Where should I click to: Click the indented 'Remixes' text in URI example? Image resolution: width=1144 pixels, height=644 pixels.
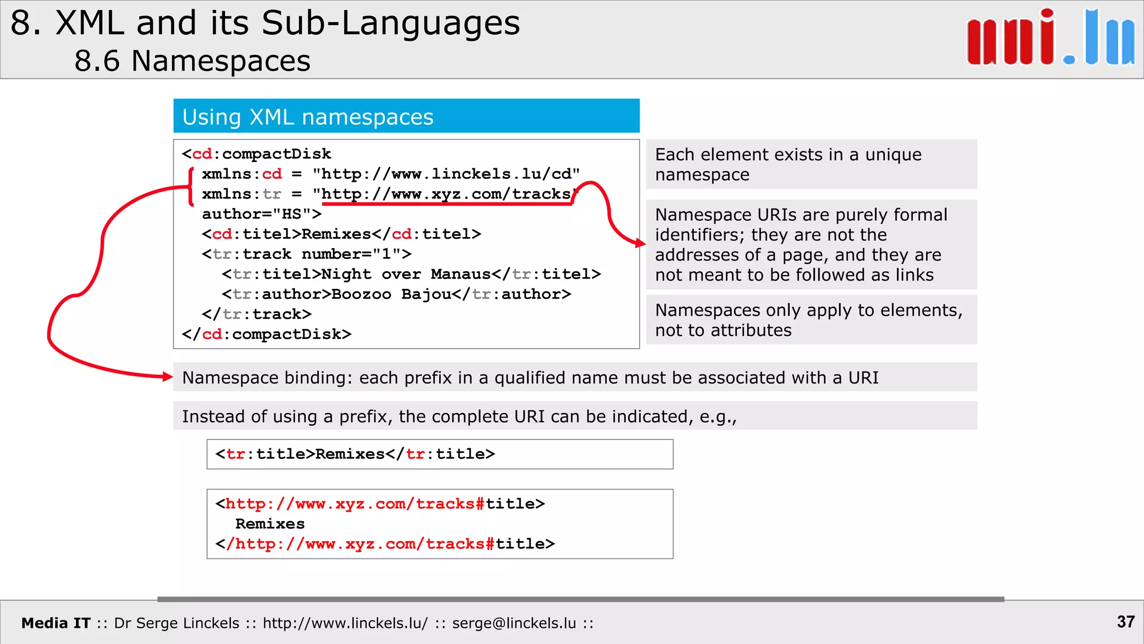point(270,524)
